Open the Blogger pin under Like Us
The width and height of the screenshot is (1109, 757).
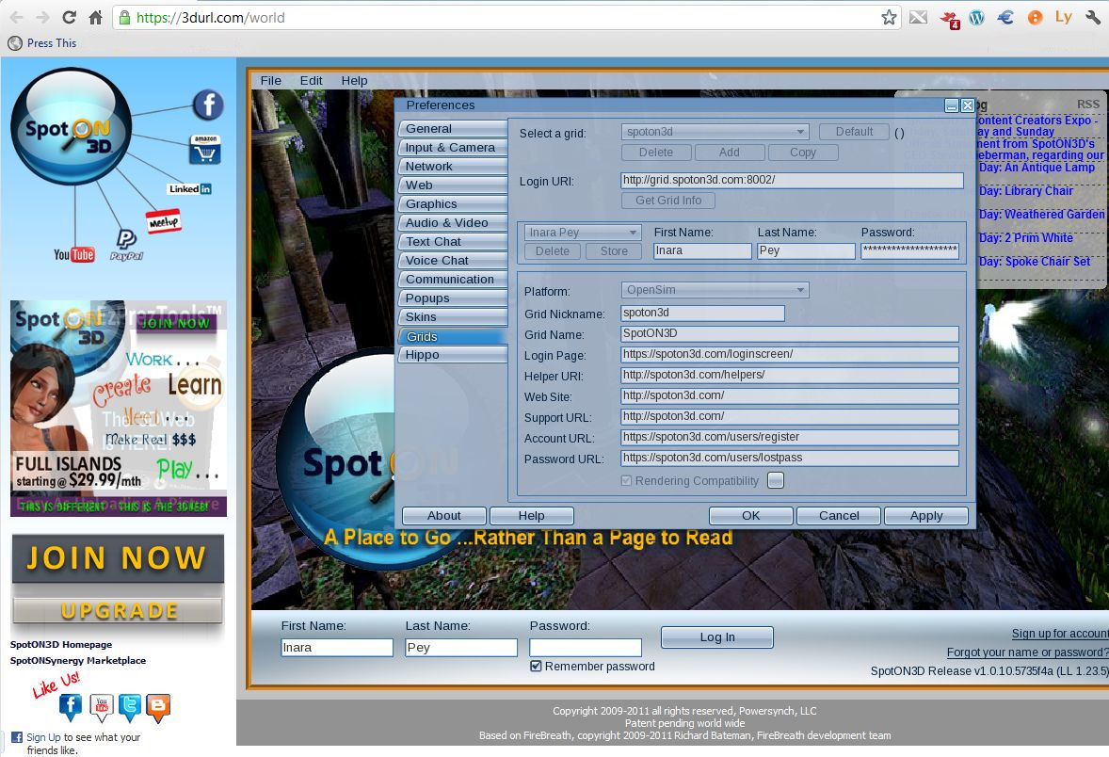(158, 706)
